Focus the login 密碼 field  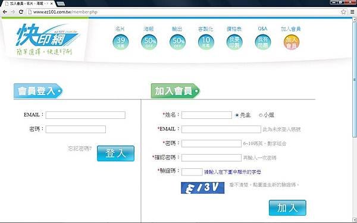click(76, 129)
